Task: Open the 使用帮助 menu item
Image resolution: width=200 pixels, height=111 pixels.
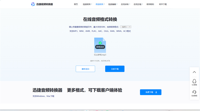Action: pos(150,4)
